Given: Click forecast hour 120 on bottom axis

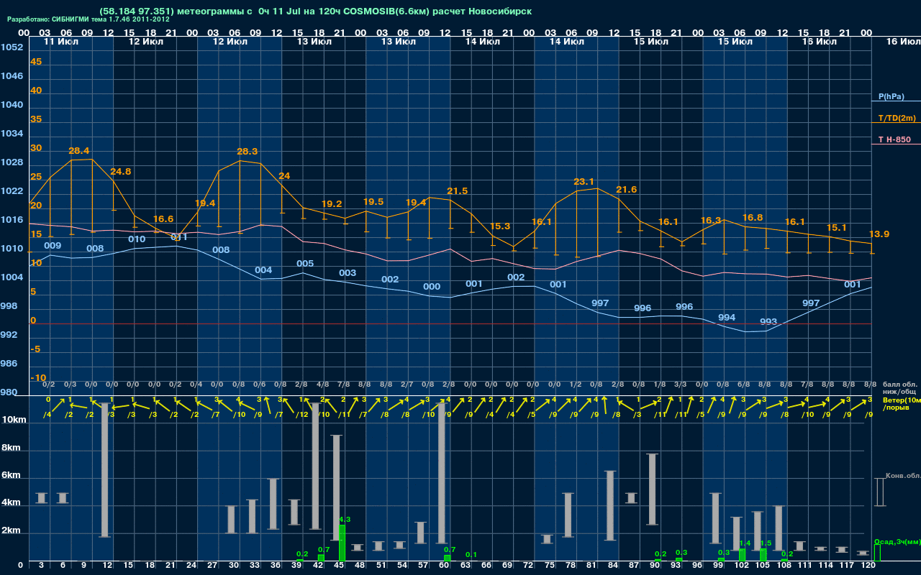Looking at the screenshot, I should pyautogui.click(x=867, y=566).
